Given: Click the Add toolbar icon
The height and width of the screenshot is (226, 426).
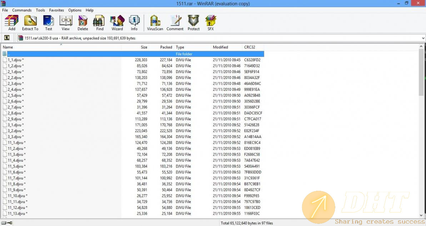Looking at the screenshot, I should click(12, 21).
